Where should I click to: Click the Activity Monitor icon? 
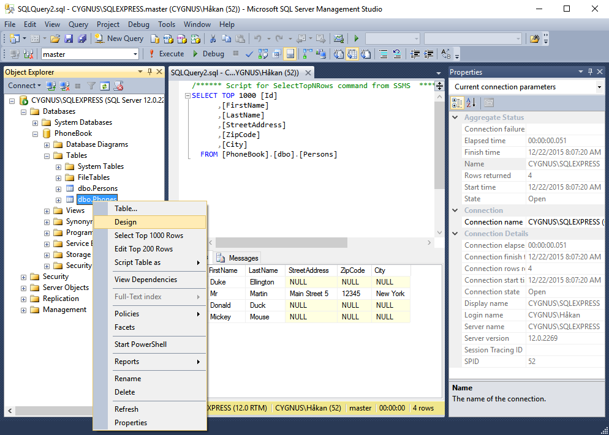(x=339, y=39)
